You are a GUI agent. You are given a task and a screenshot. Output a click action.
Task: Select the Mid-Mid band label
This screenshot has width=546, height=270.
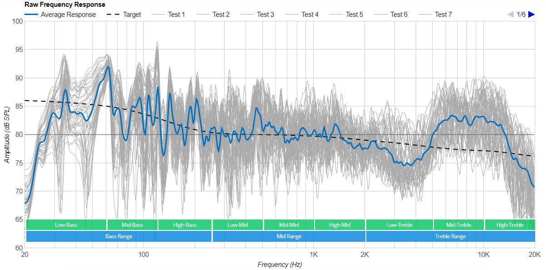click(x=289, y=225)
